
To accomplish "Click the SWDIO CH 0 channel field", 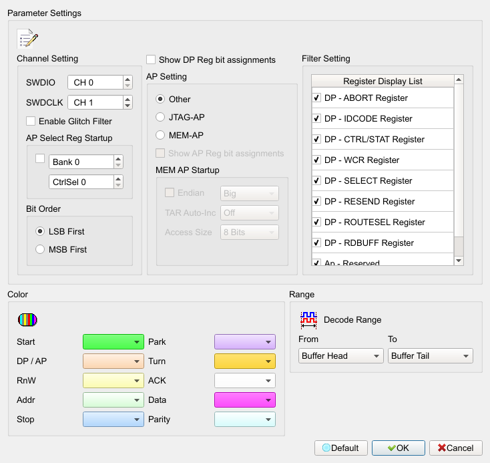I will point(100,82).
